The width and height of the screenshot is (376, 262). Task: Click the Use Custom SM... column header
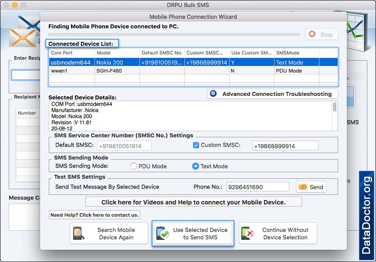point(251,53)
